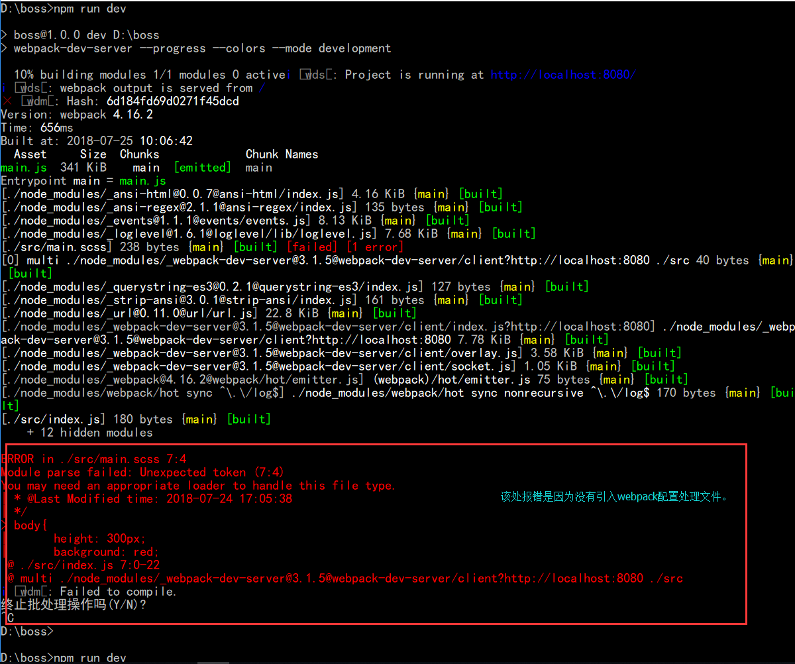Screen dimensions: 795x664
Task: Click the 终止批处理操作吗(Y/N)? prompt
Action: tap(74, 605)
